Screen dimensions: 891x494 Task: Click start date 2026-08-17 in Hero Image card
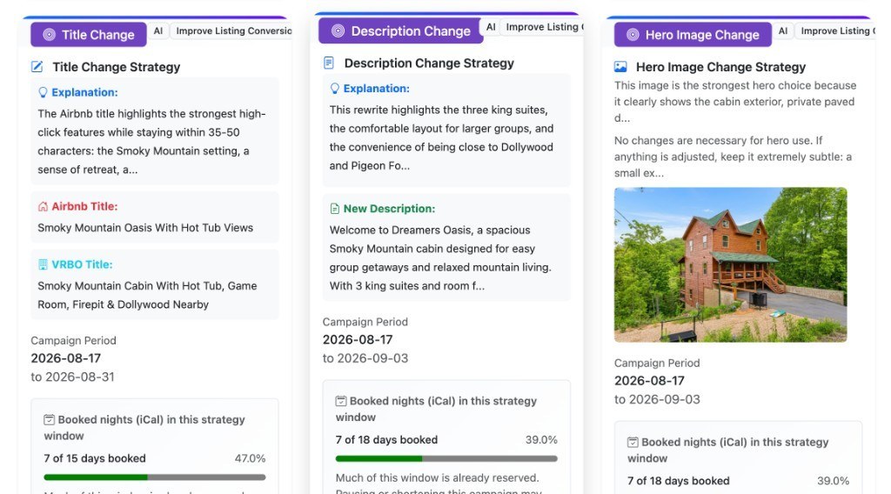pos(649,380)
